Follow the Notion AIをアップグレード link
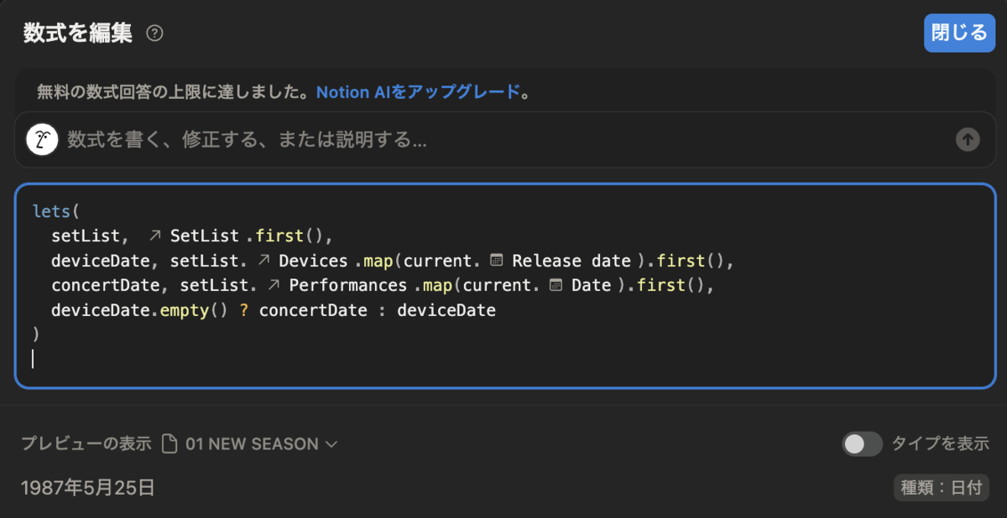Viewport: 1007px width, 518px height. pos(418,92)
